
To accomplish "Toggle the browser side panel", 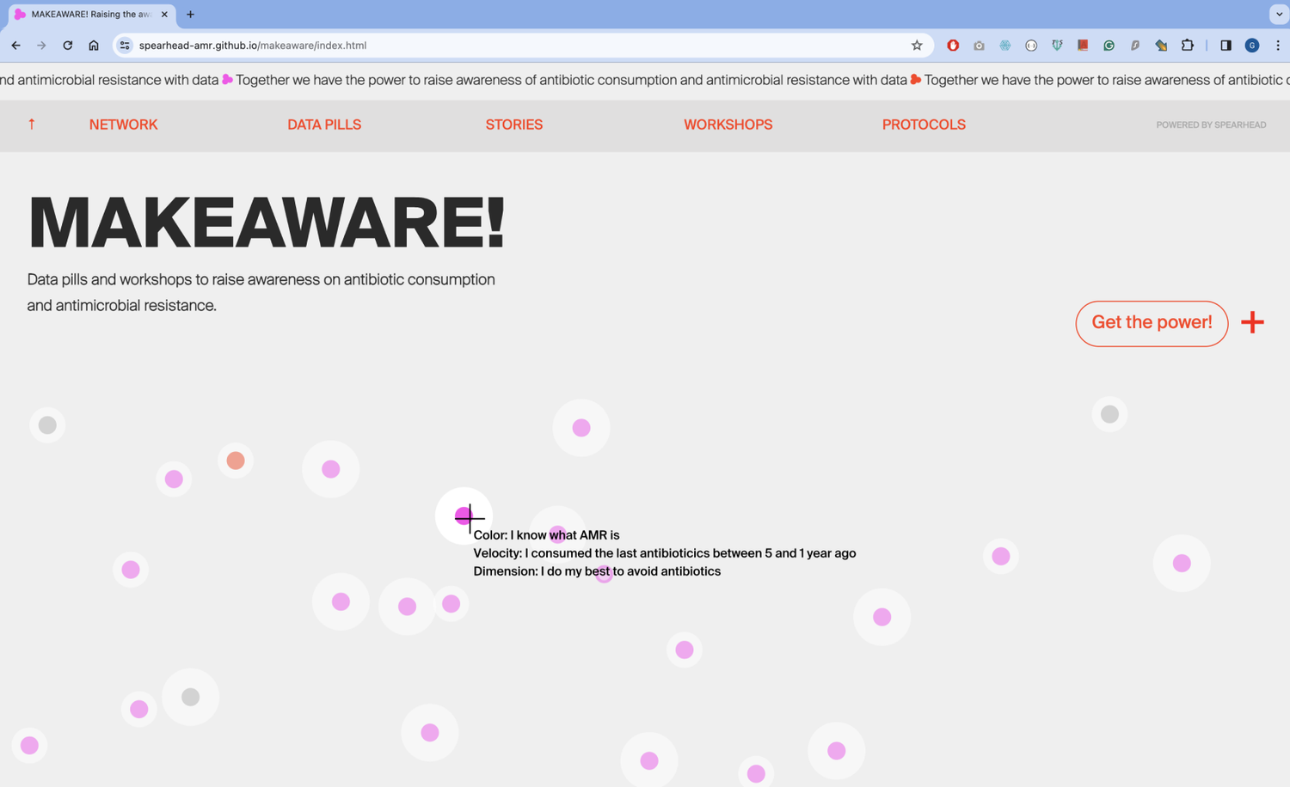I will pos(1225,46).
